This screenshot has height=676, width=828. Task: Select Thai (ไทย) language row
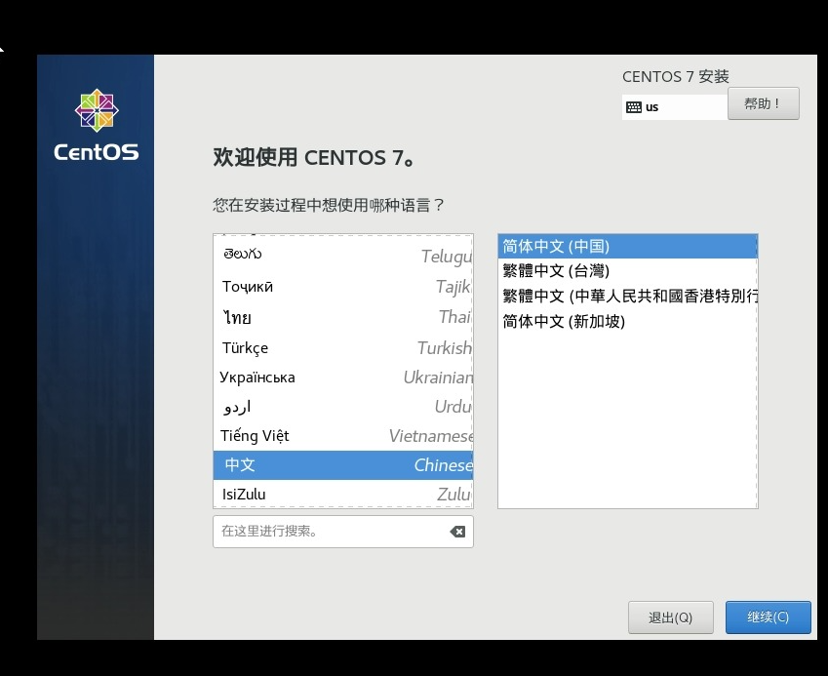[x=343, y=317]
